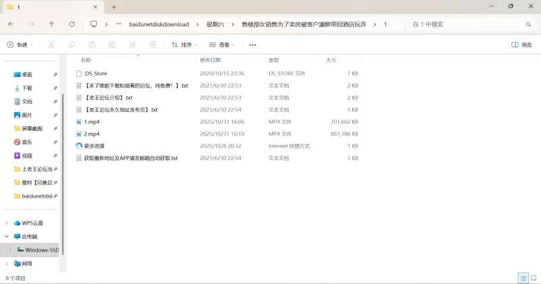Select the 1.mp4 video file icon
The width and height of the screenshot is (541, 284).
[78, 122]
